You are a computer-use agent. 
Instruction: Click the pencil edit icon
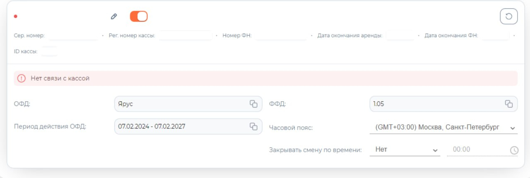click(x=114, y=17)
